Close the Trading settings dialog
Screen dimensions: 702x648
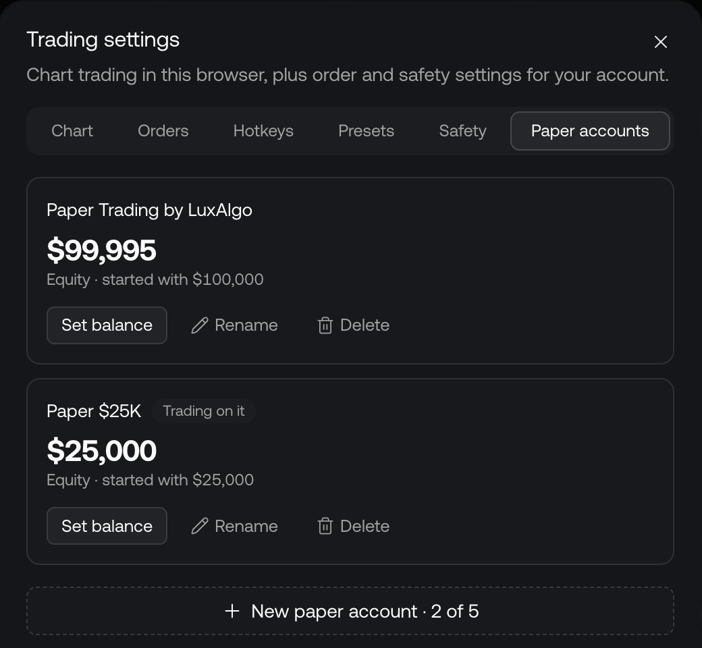660,42
